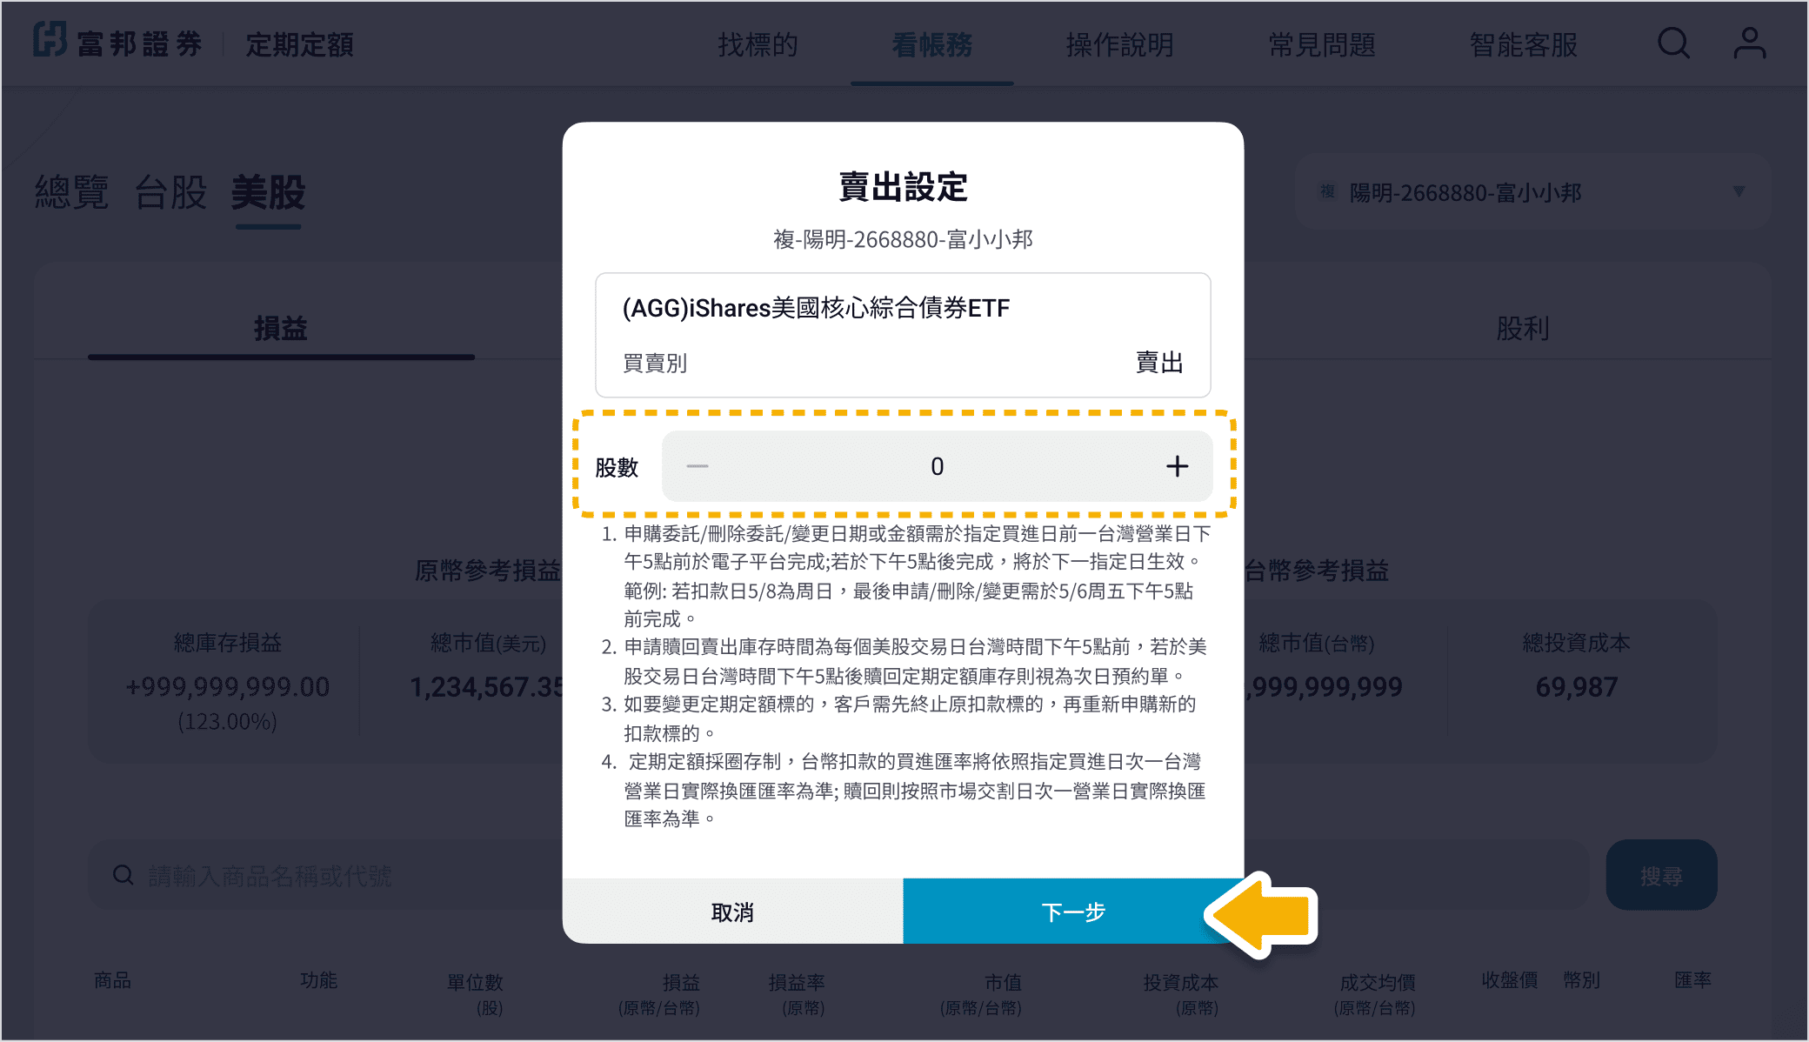The width and height of the screenshot is (1809, 1042).
Task: Click the share quantity field showing 0
Action: [x=937, y=467]
